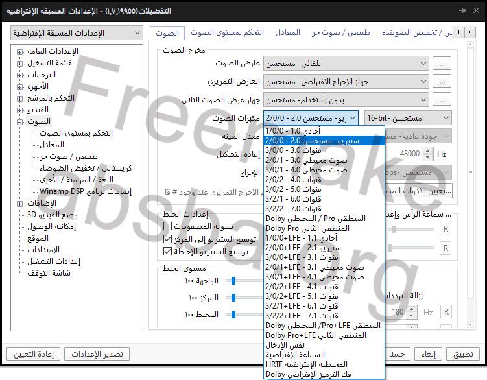Open the browse button next to عارض الصوت
This screenshot has width=487, height=380.
442,64
